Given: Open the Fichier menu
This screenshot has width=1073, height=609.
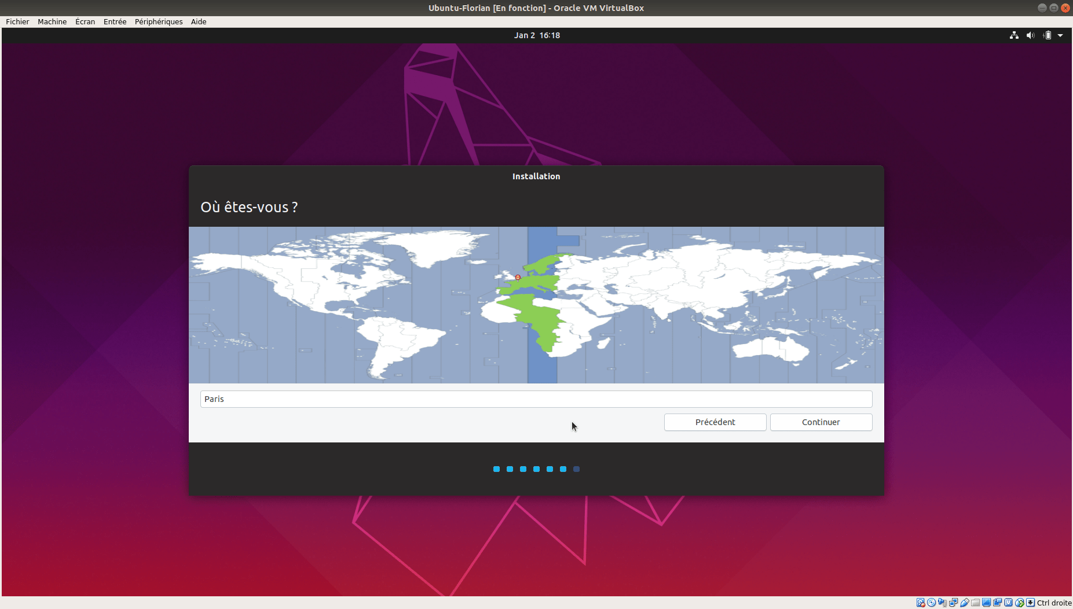Looking at the screenshot, I should (17, 21).
